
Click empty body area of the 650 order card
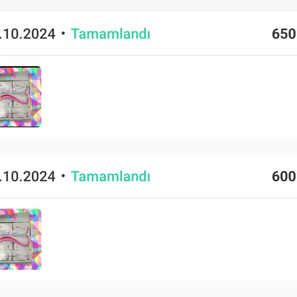[x=166, y=97]
